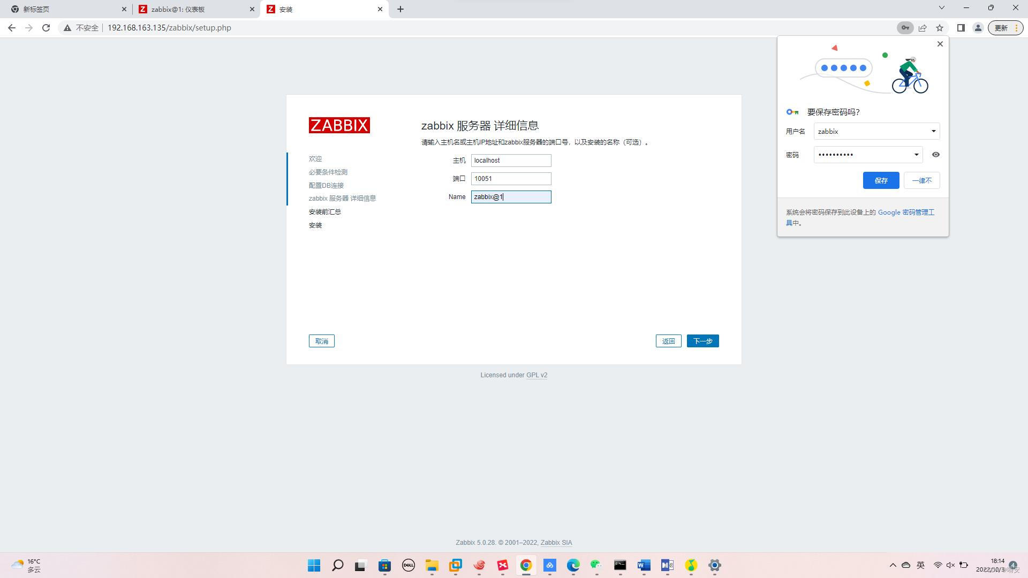This screenshot has height=578, width=1028.
Task: Show the password with the eye icon
Action: [x=936, y=155]
